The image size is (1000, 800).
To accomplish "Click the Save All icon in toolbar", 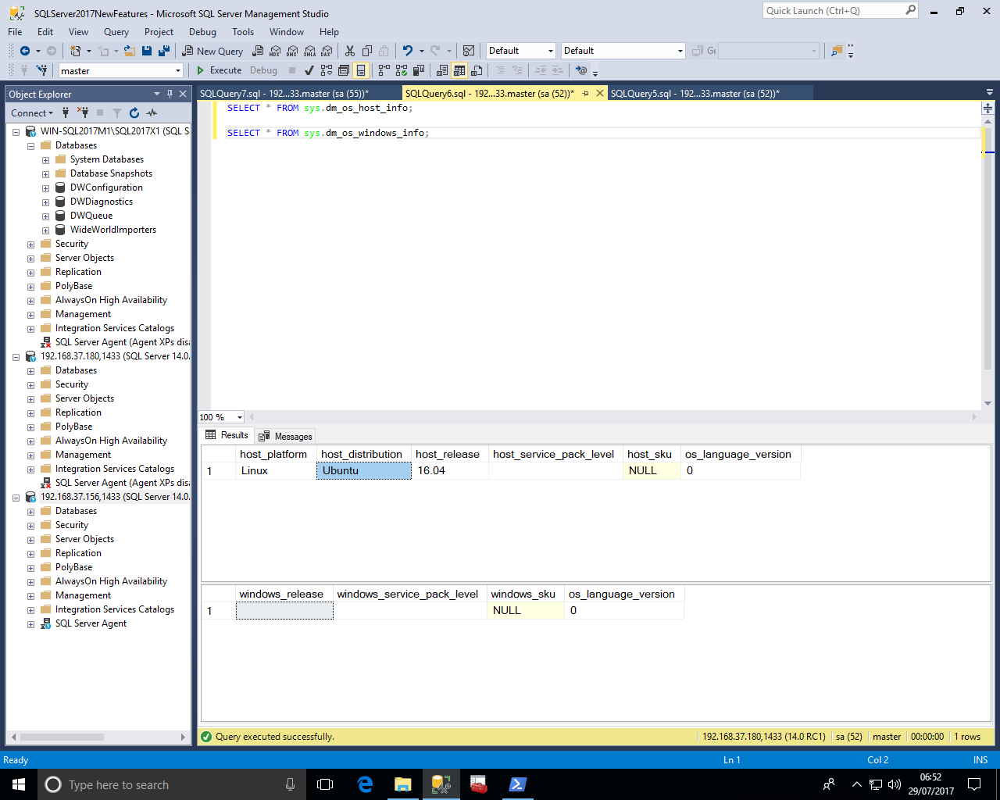I will tap(164, 51).
